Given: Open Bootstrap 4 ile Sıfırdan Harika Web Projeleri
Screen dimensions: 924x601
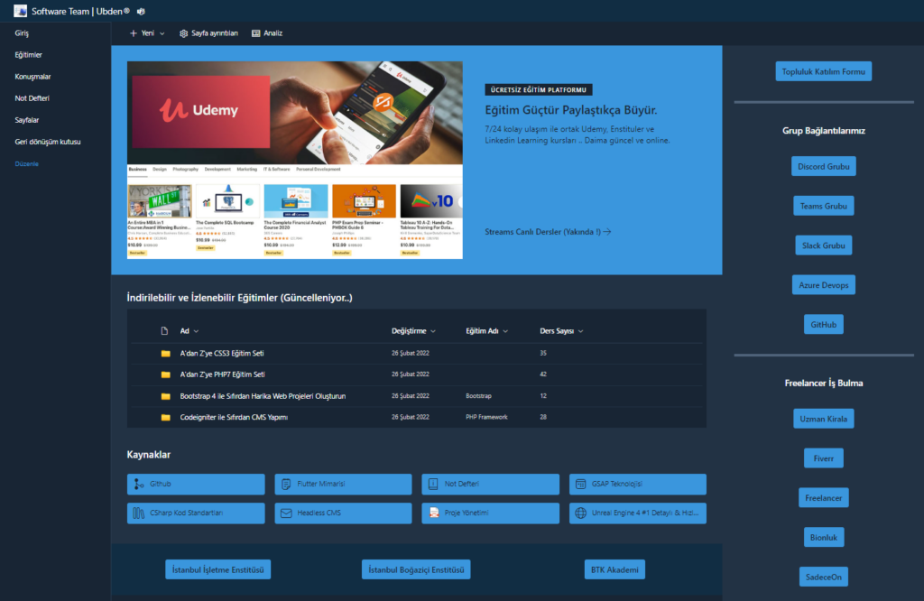Looking at the screenshot, I should (263, 396).
